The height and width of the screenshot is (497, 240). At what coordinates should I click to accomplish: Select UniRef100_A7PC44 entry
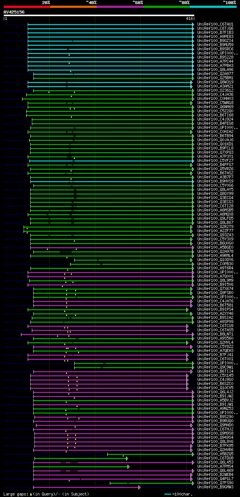coord(215,61)
